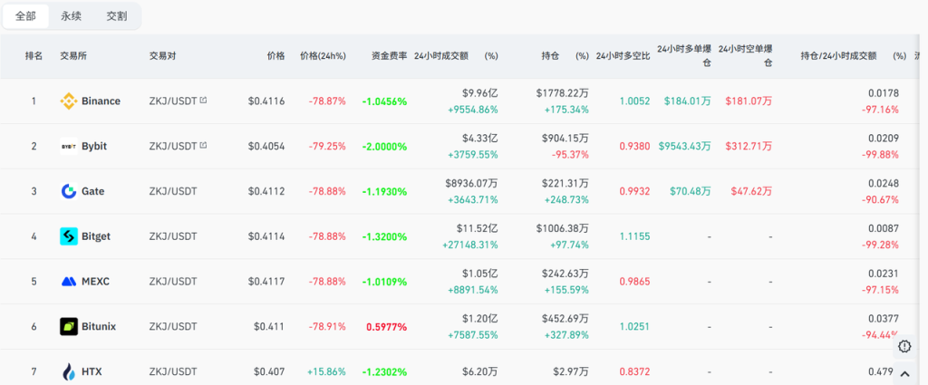This screenshot has width=928, height=385.
Task: Open the Binance exchange name link
Action: [x=101, y=101]
